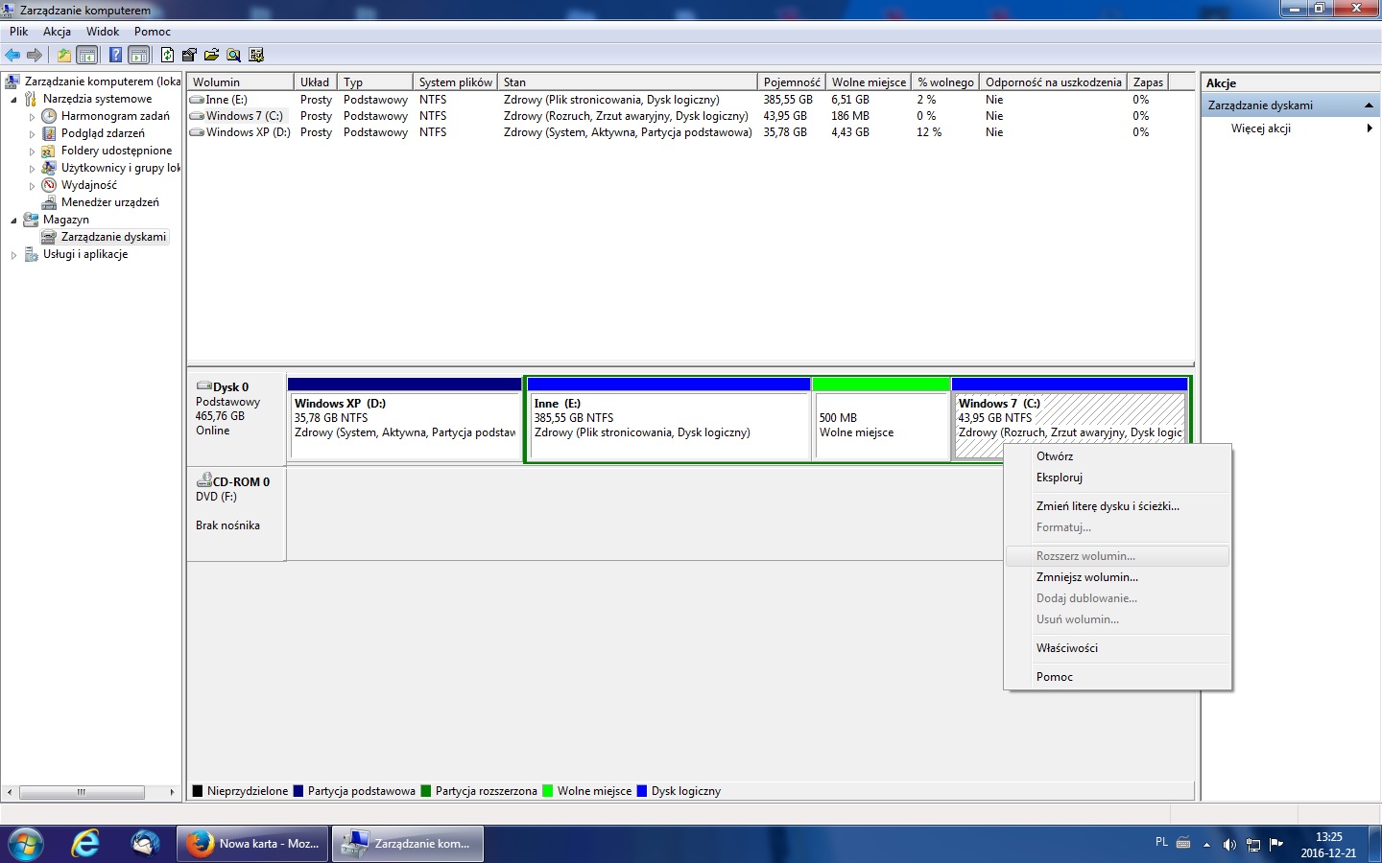The height and width of the screenshot is (863, 1382).
Task: Click the Properties toolbar icon
Action: pos(189,55)
